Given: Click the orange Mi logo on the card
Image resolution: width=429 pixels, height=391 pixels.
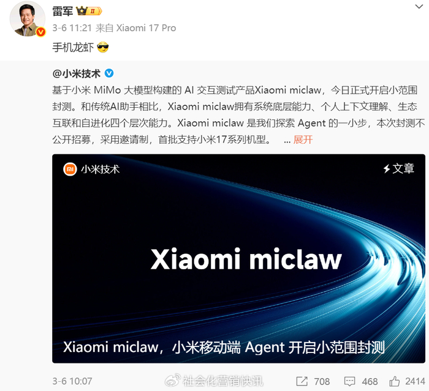Looking at the screenshot, I should [70, 169].
